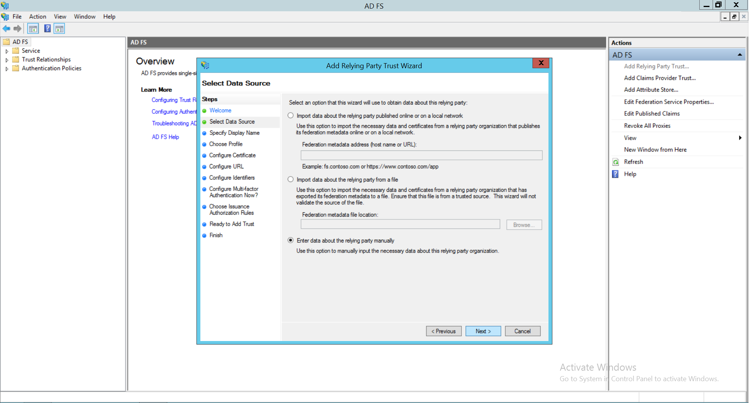
Task: Expand the Service node in the tree
Action: (7, 51)
